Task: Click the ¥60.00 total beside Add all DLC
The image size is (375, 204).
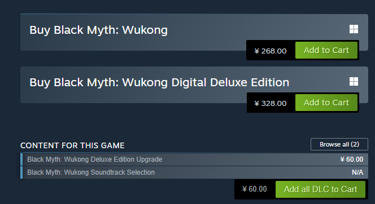Action: (x=255, y=189)
